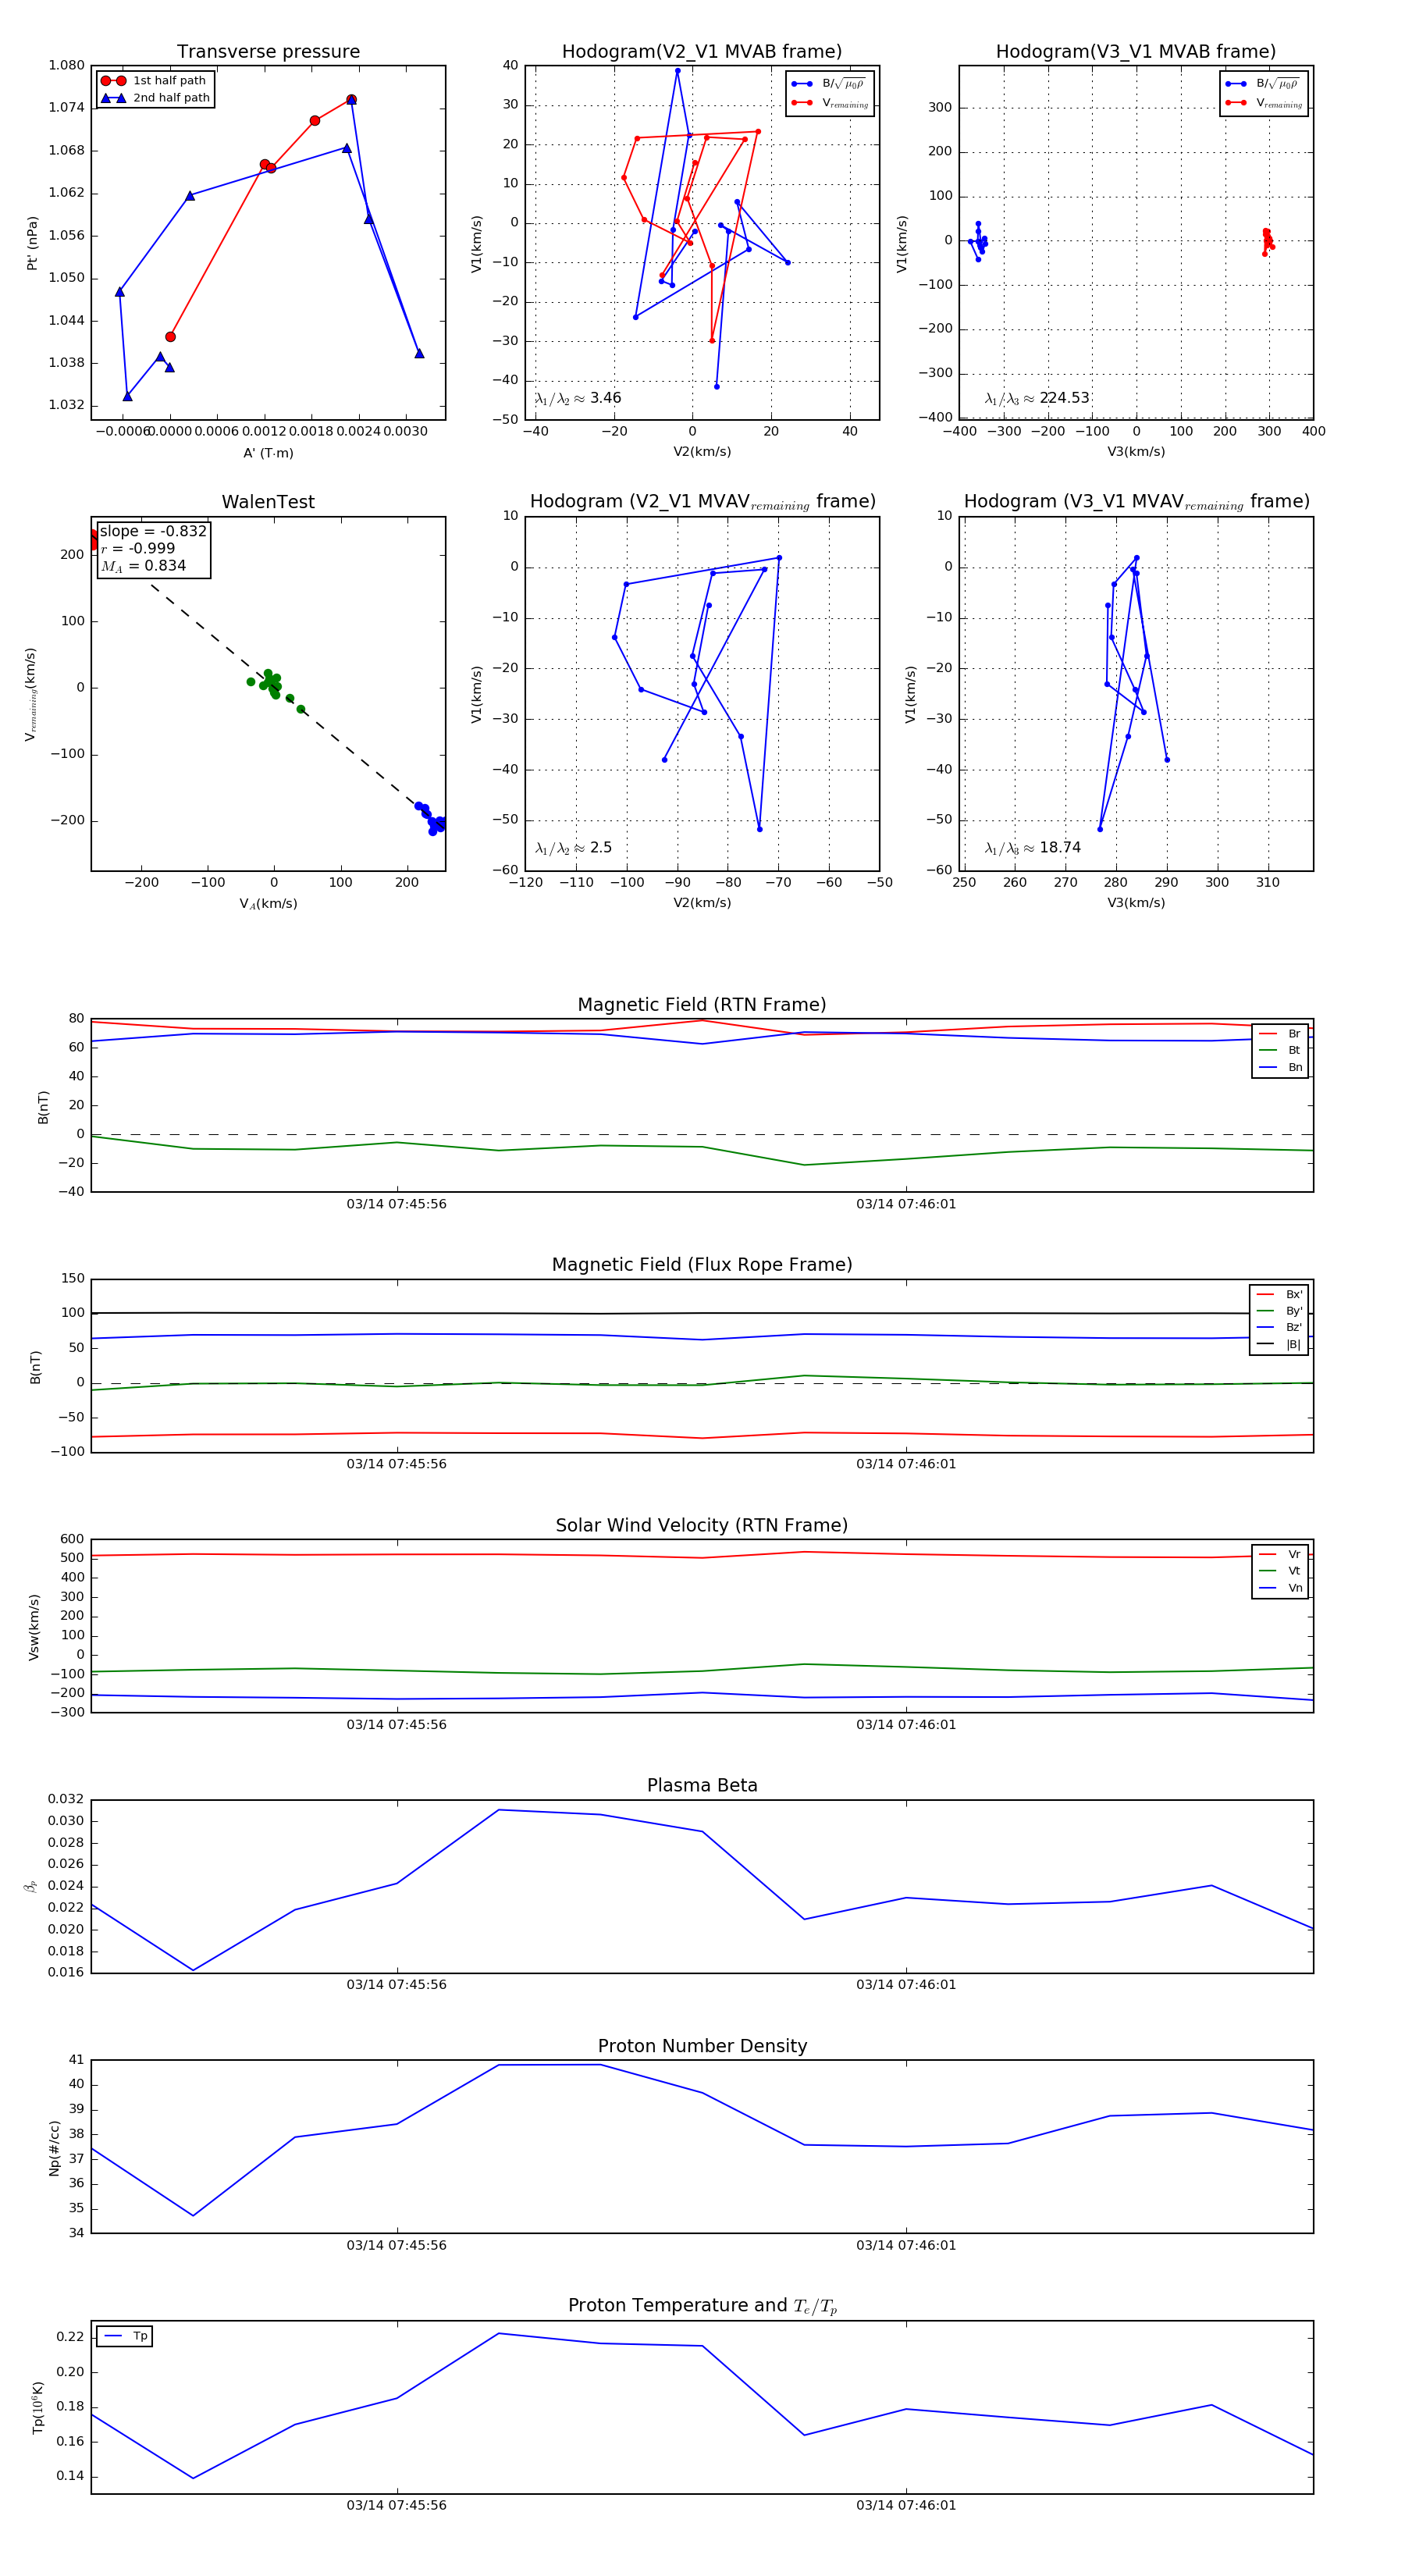Click the 'Tp(10^6K)' y-axis label
The image size is (1405, 2576).
[x=38, y=2407]
